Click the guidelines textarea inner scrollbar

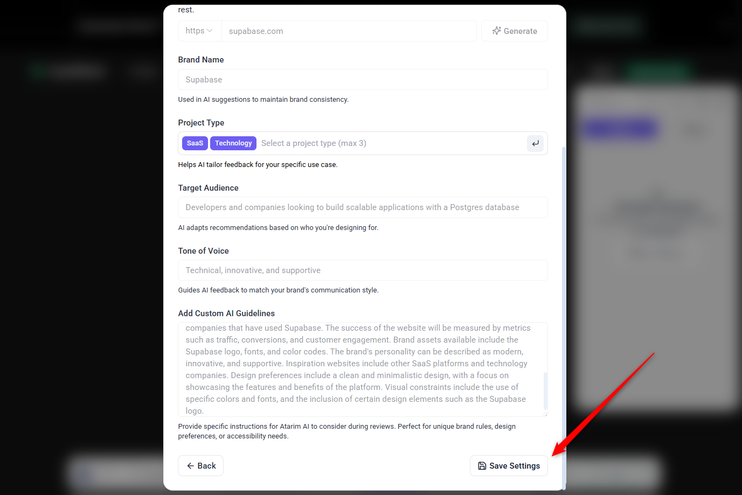(545, 391)
